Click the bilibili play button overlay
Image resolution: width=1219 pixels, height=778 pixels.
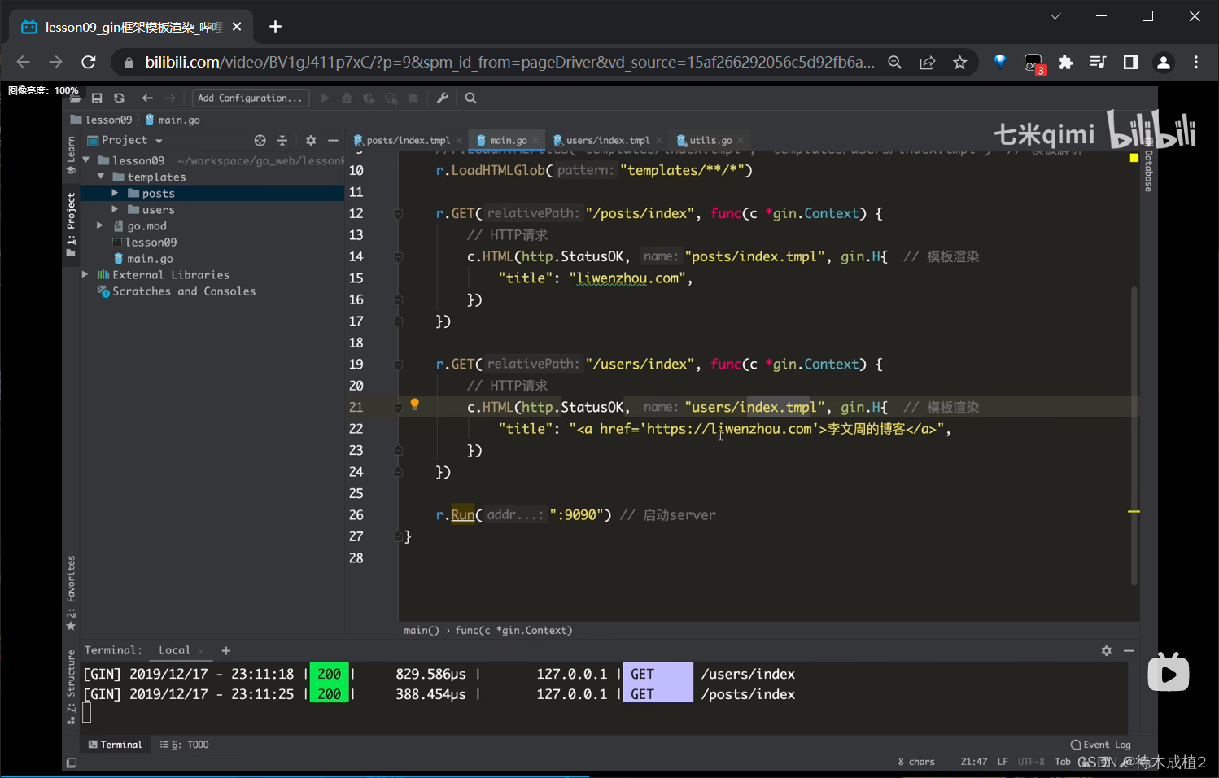coord(1168,674)
